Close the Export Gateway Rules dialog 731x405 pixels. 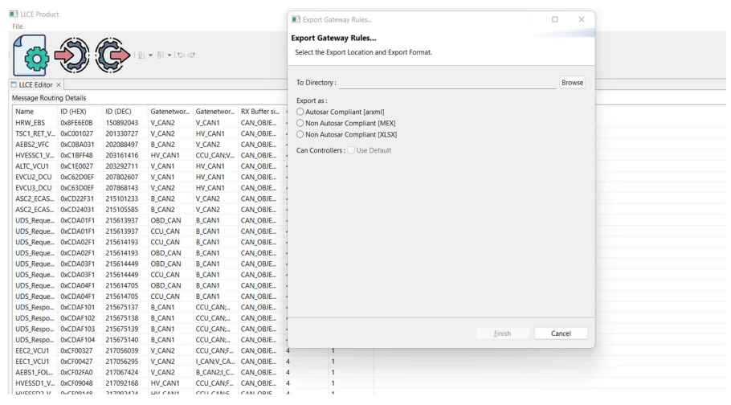click(x=582, y=19)
